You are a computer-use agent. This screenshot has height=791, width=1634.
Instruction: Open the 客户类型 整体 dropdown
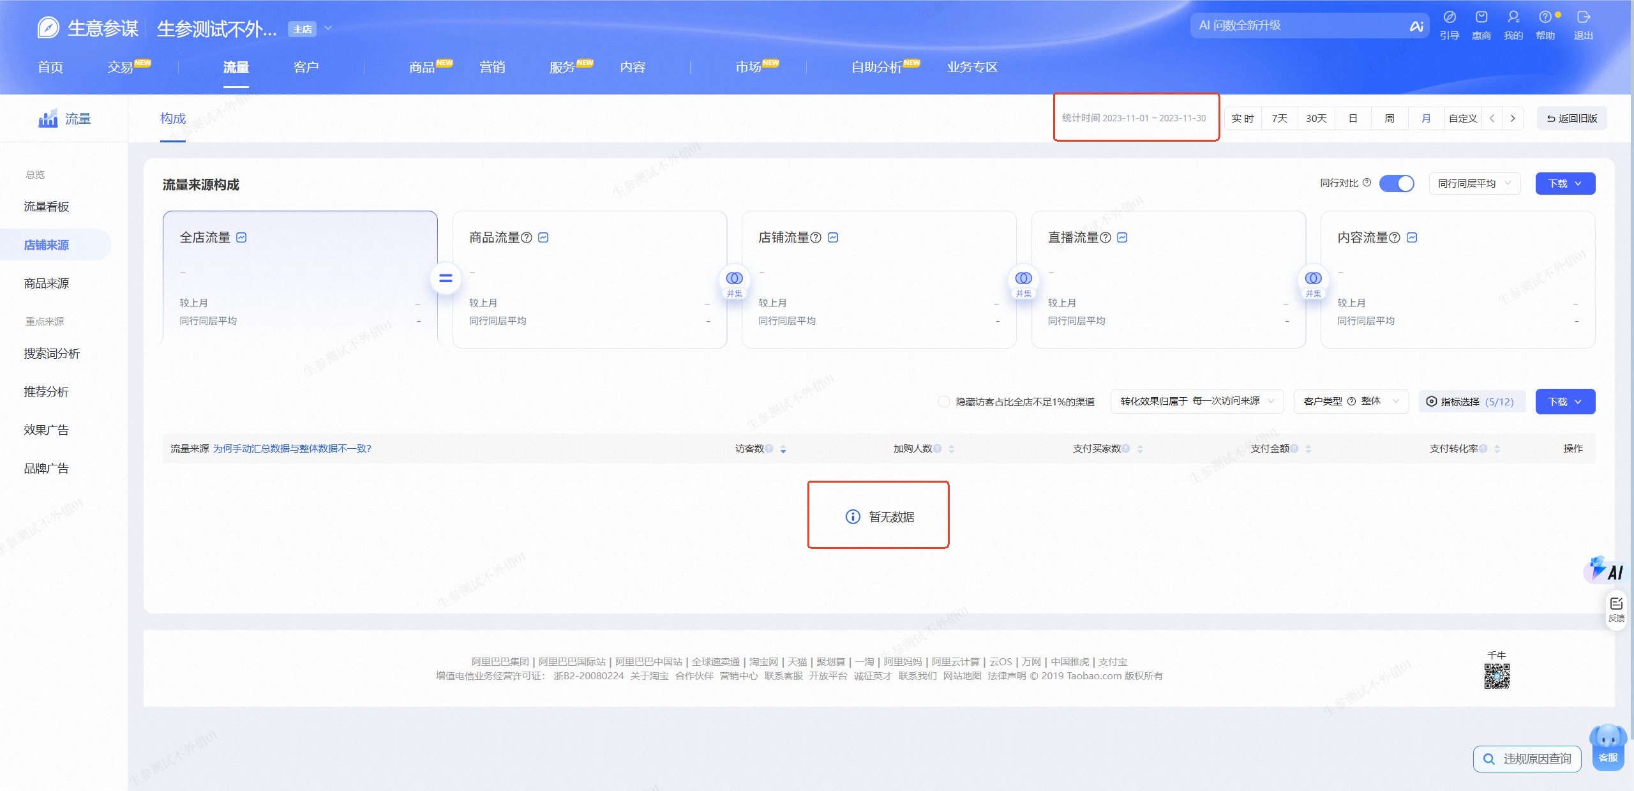pos(1351,402)
